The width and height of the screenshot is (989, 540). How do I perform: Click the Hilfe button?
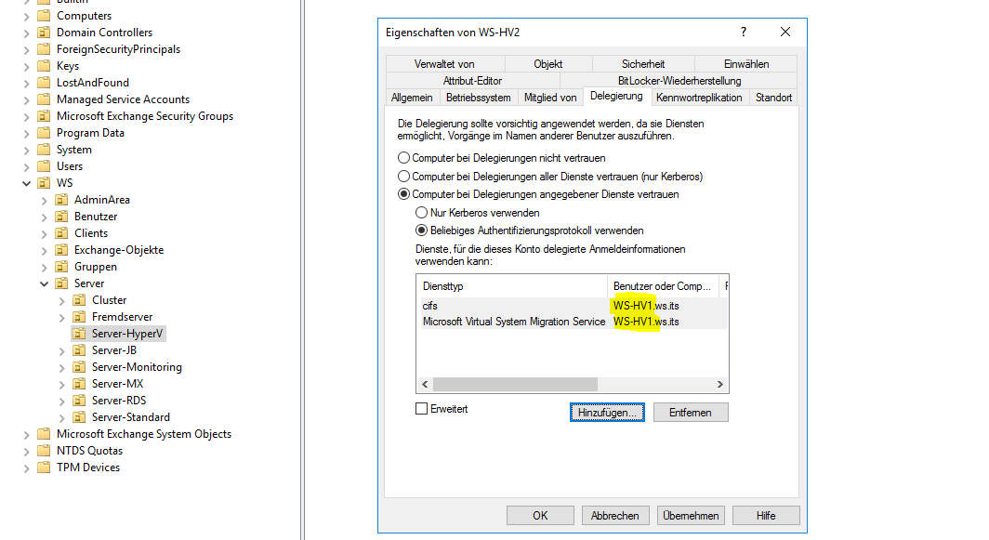[766, 516]
